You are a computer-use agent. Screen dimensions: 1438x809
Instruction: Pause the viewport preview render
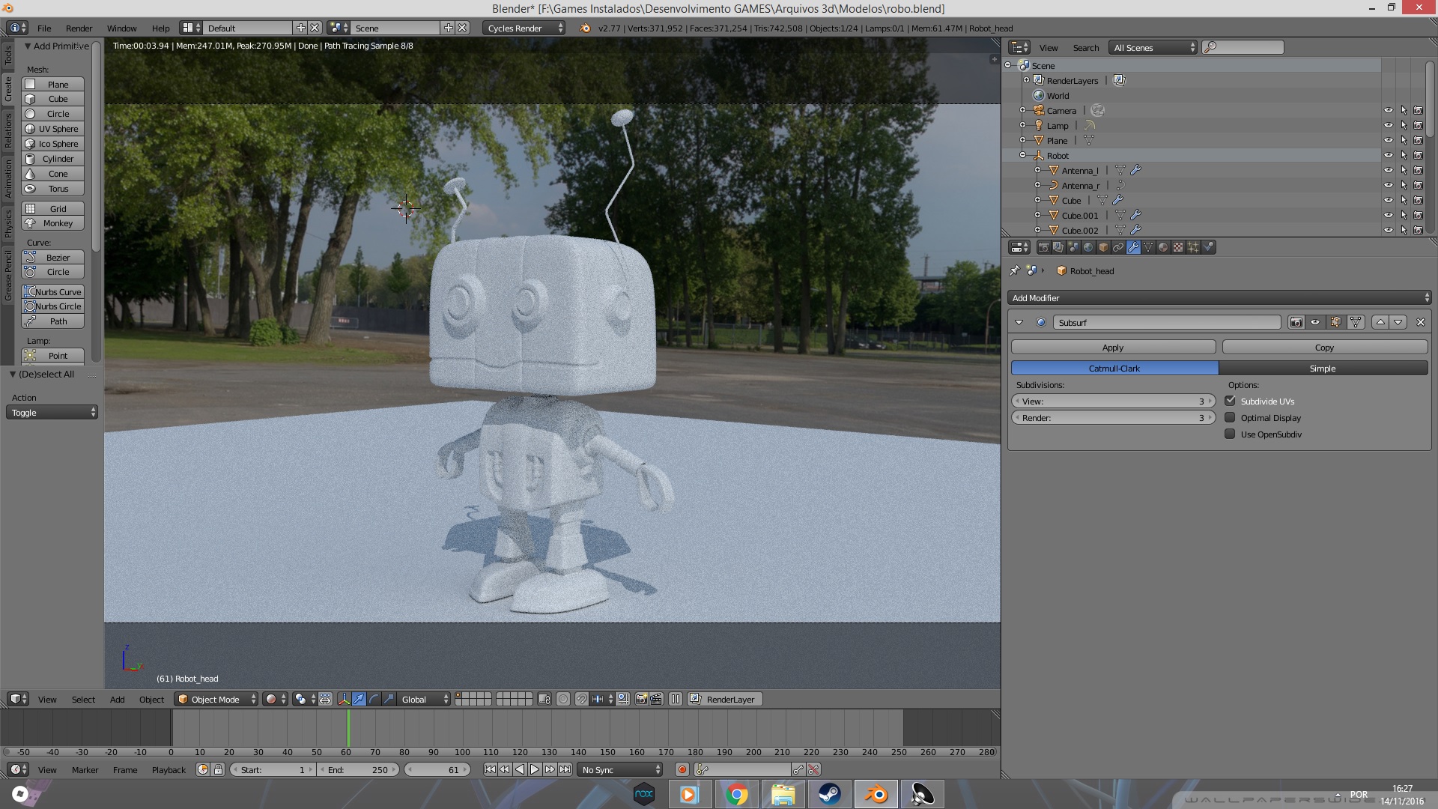676,699
